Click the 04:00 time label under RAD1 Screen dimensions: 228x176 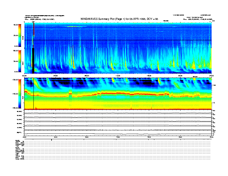tap(56, 76)
